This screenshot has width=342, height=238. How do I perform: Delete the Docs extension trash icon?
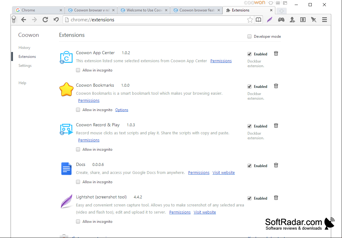pyautogui.click(x=276, y=165)
